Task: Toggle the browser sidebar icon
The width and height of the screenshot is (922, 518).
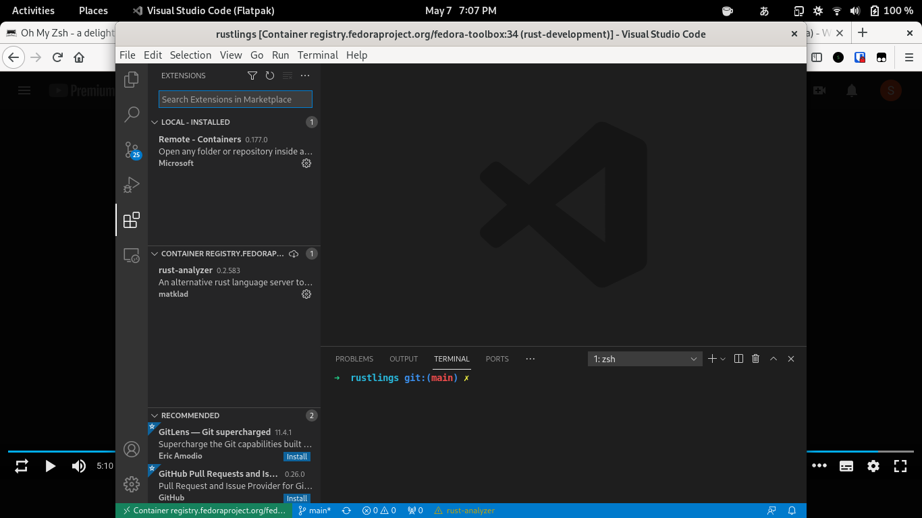Action: point(817,57)
